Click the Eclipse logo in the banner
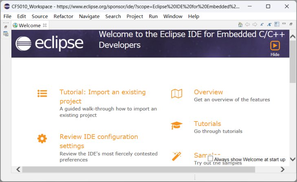 click(49, 43)
